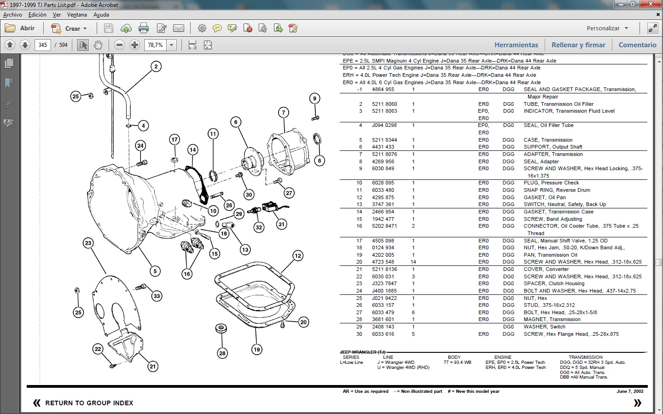Click the zoom level field showing 78,7%
Viewport: 663px width, 414px height.
155,45
